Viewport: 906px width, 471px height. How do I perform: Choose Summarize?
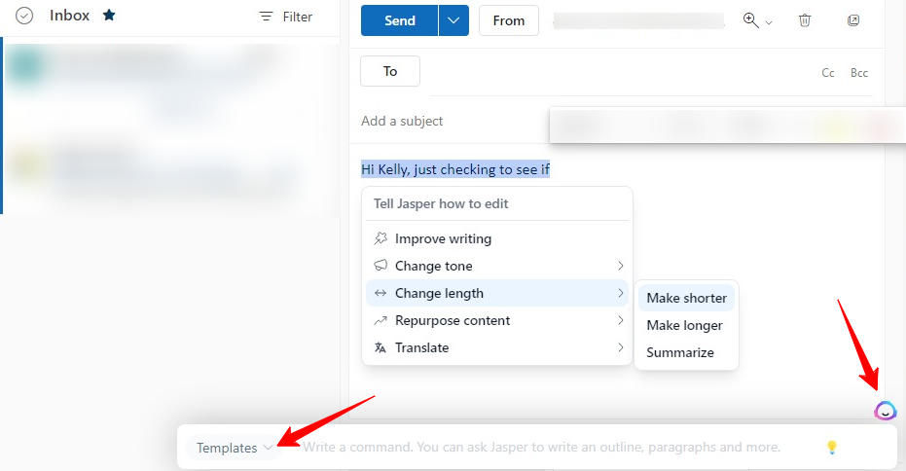tap(686, 352)
